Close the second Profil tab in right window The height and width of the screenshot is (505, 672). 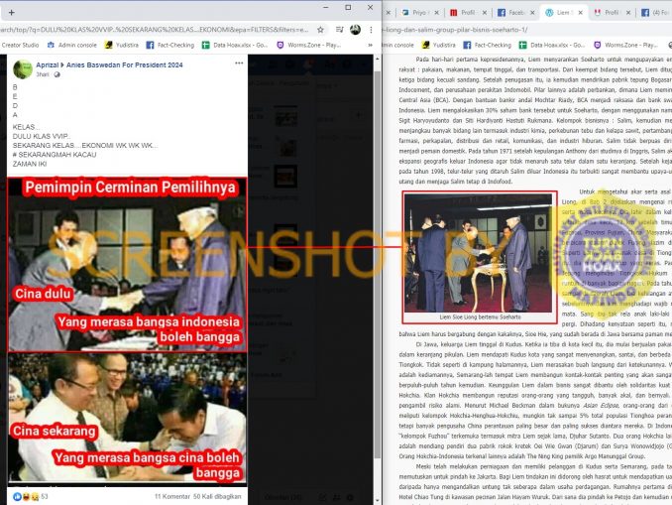coord(628,13)
